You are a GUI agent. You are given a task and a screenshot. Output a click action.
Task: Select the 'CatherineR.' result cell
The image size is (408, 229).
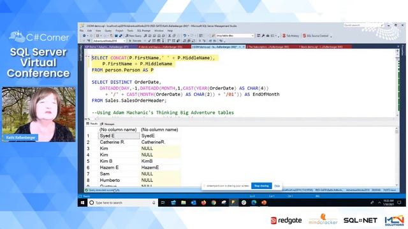160,142
